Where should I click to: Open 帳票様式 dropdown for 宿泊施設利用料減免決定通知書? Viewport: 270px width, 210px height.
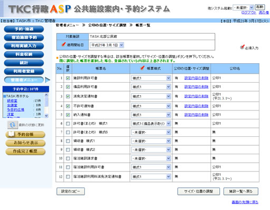tap(151, 177)
